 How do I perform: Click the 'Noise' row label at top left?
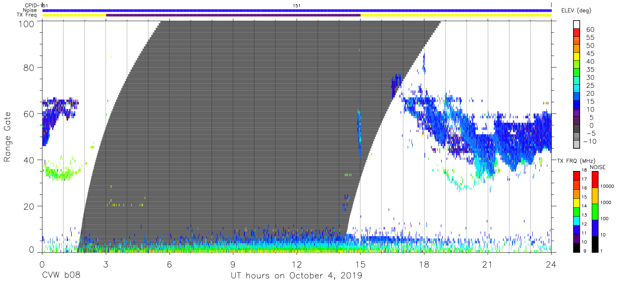[31, 10]
